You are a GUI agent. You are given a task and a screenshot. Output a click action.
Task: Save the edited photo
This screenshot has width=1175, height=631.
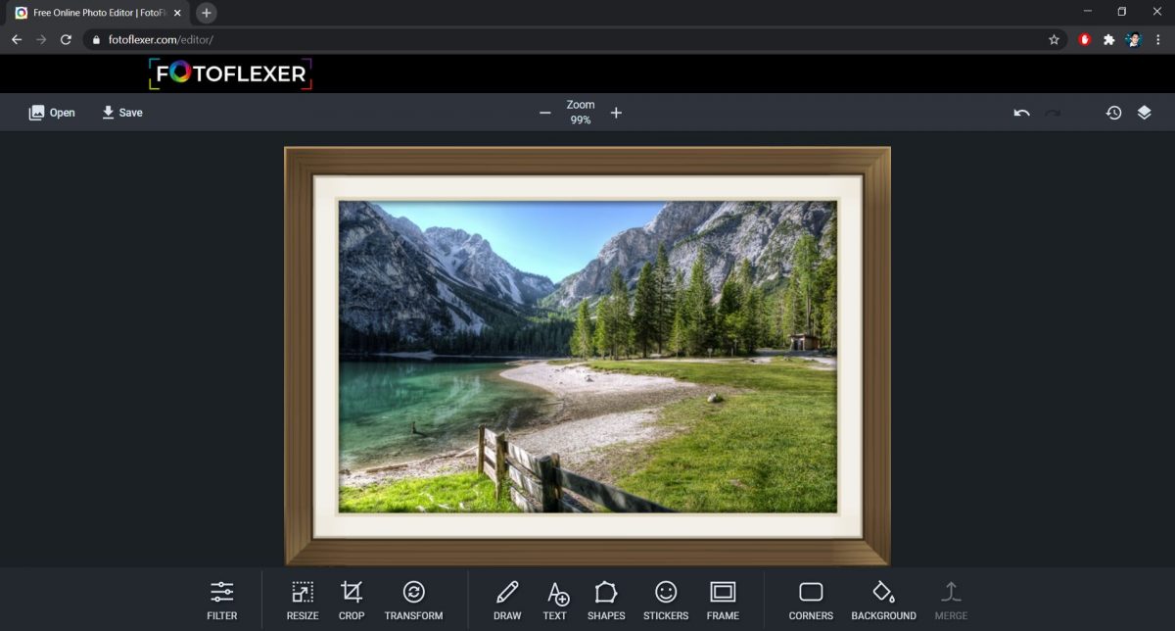[x=121, y=113]
